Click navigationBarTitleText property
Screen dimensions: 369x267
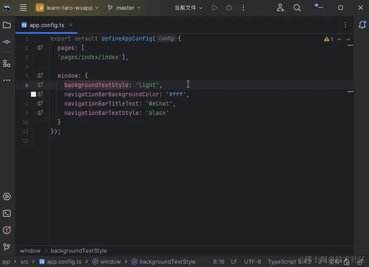[102, 104]
